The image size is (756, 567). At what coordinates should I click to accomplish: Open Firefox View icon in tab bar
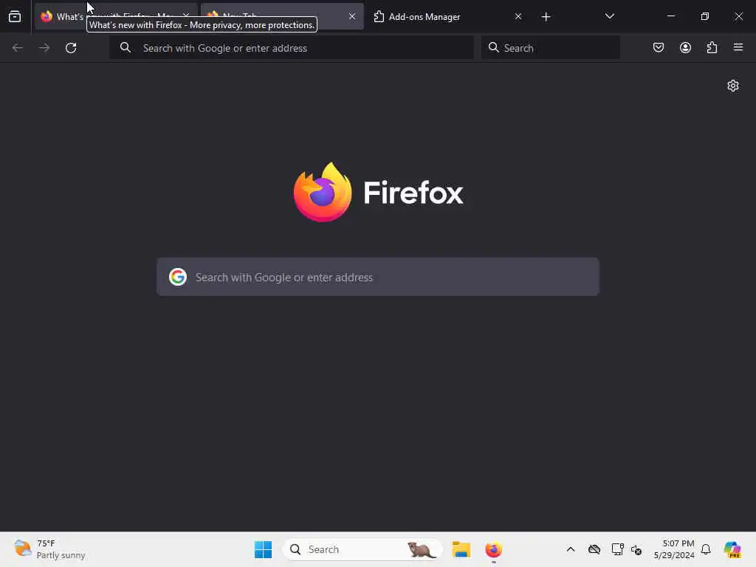click(15, 16)
